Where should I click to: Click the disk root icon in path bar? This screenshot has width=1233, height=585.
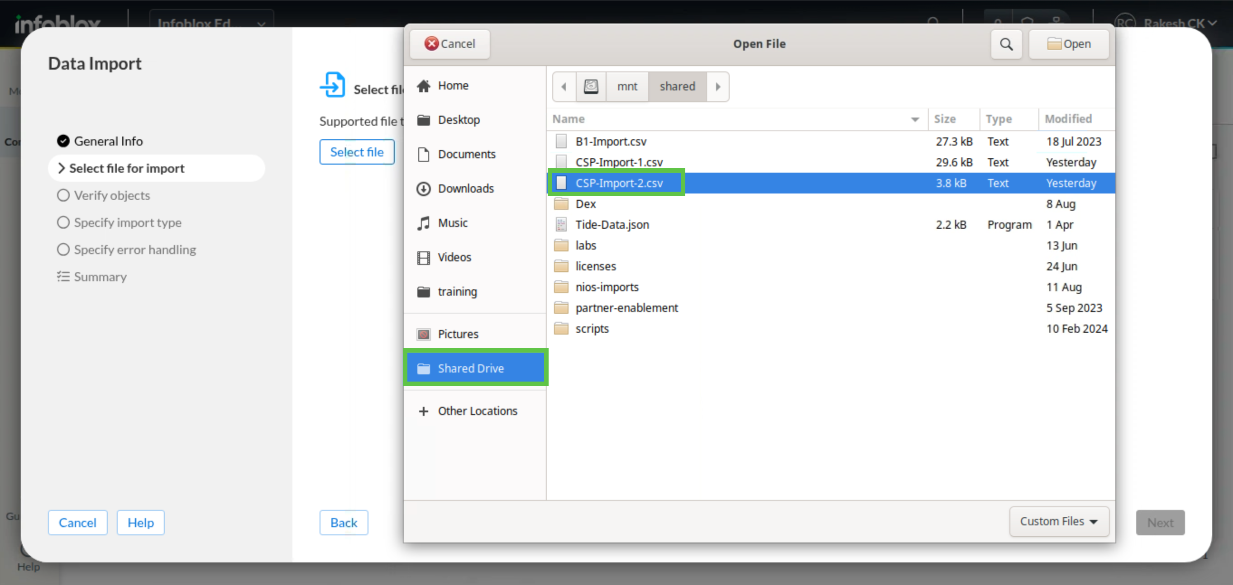tap(591, 86)
